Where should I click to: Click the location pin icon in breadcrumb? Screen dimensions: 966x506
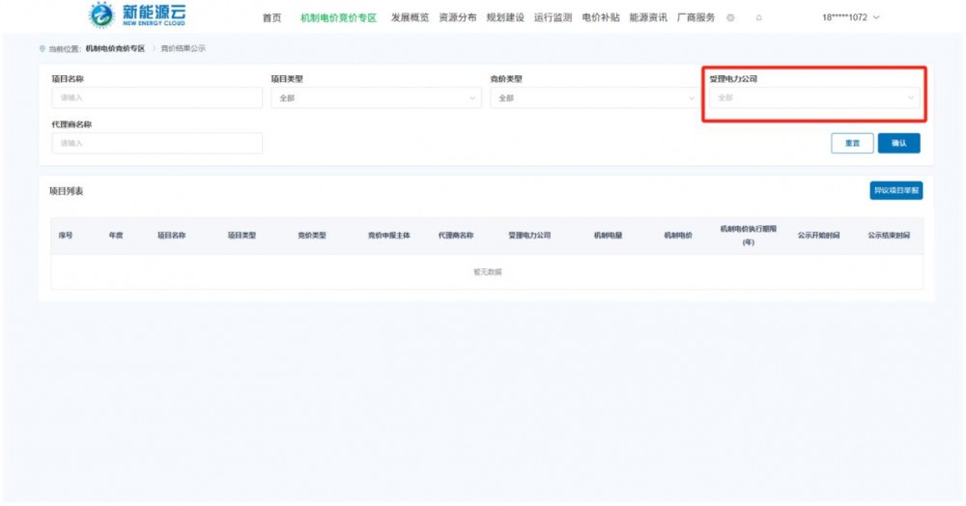pos(42,48)
